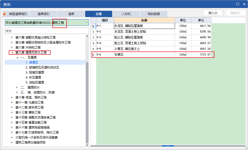Click price cell 3733.67

click(201, 55)
